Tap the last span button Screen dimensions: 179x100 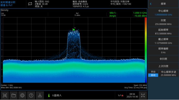pos(163,66)
